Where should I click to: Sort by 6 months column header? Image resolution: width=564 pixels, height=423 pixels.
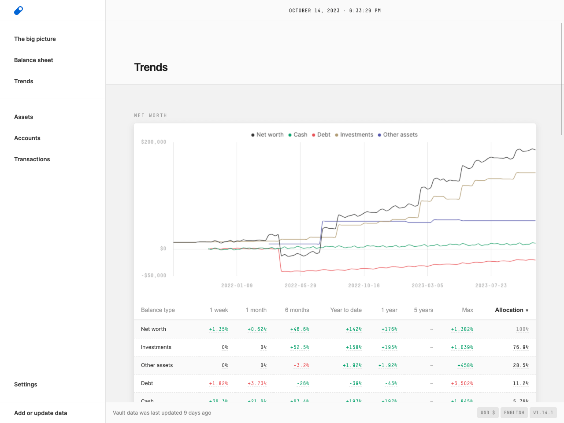(x=297, y=310)
